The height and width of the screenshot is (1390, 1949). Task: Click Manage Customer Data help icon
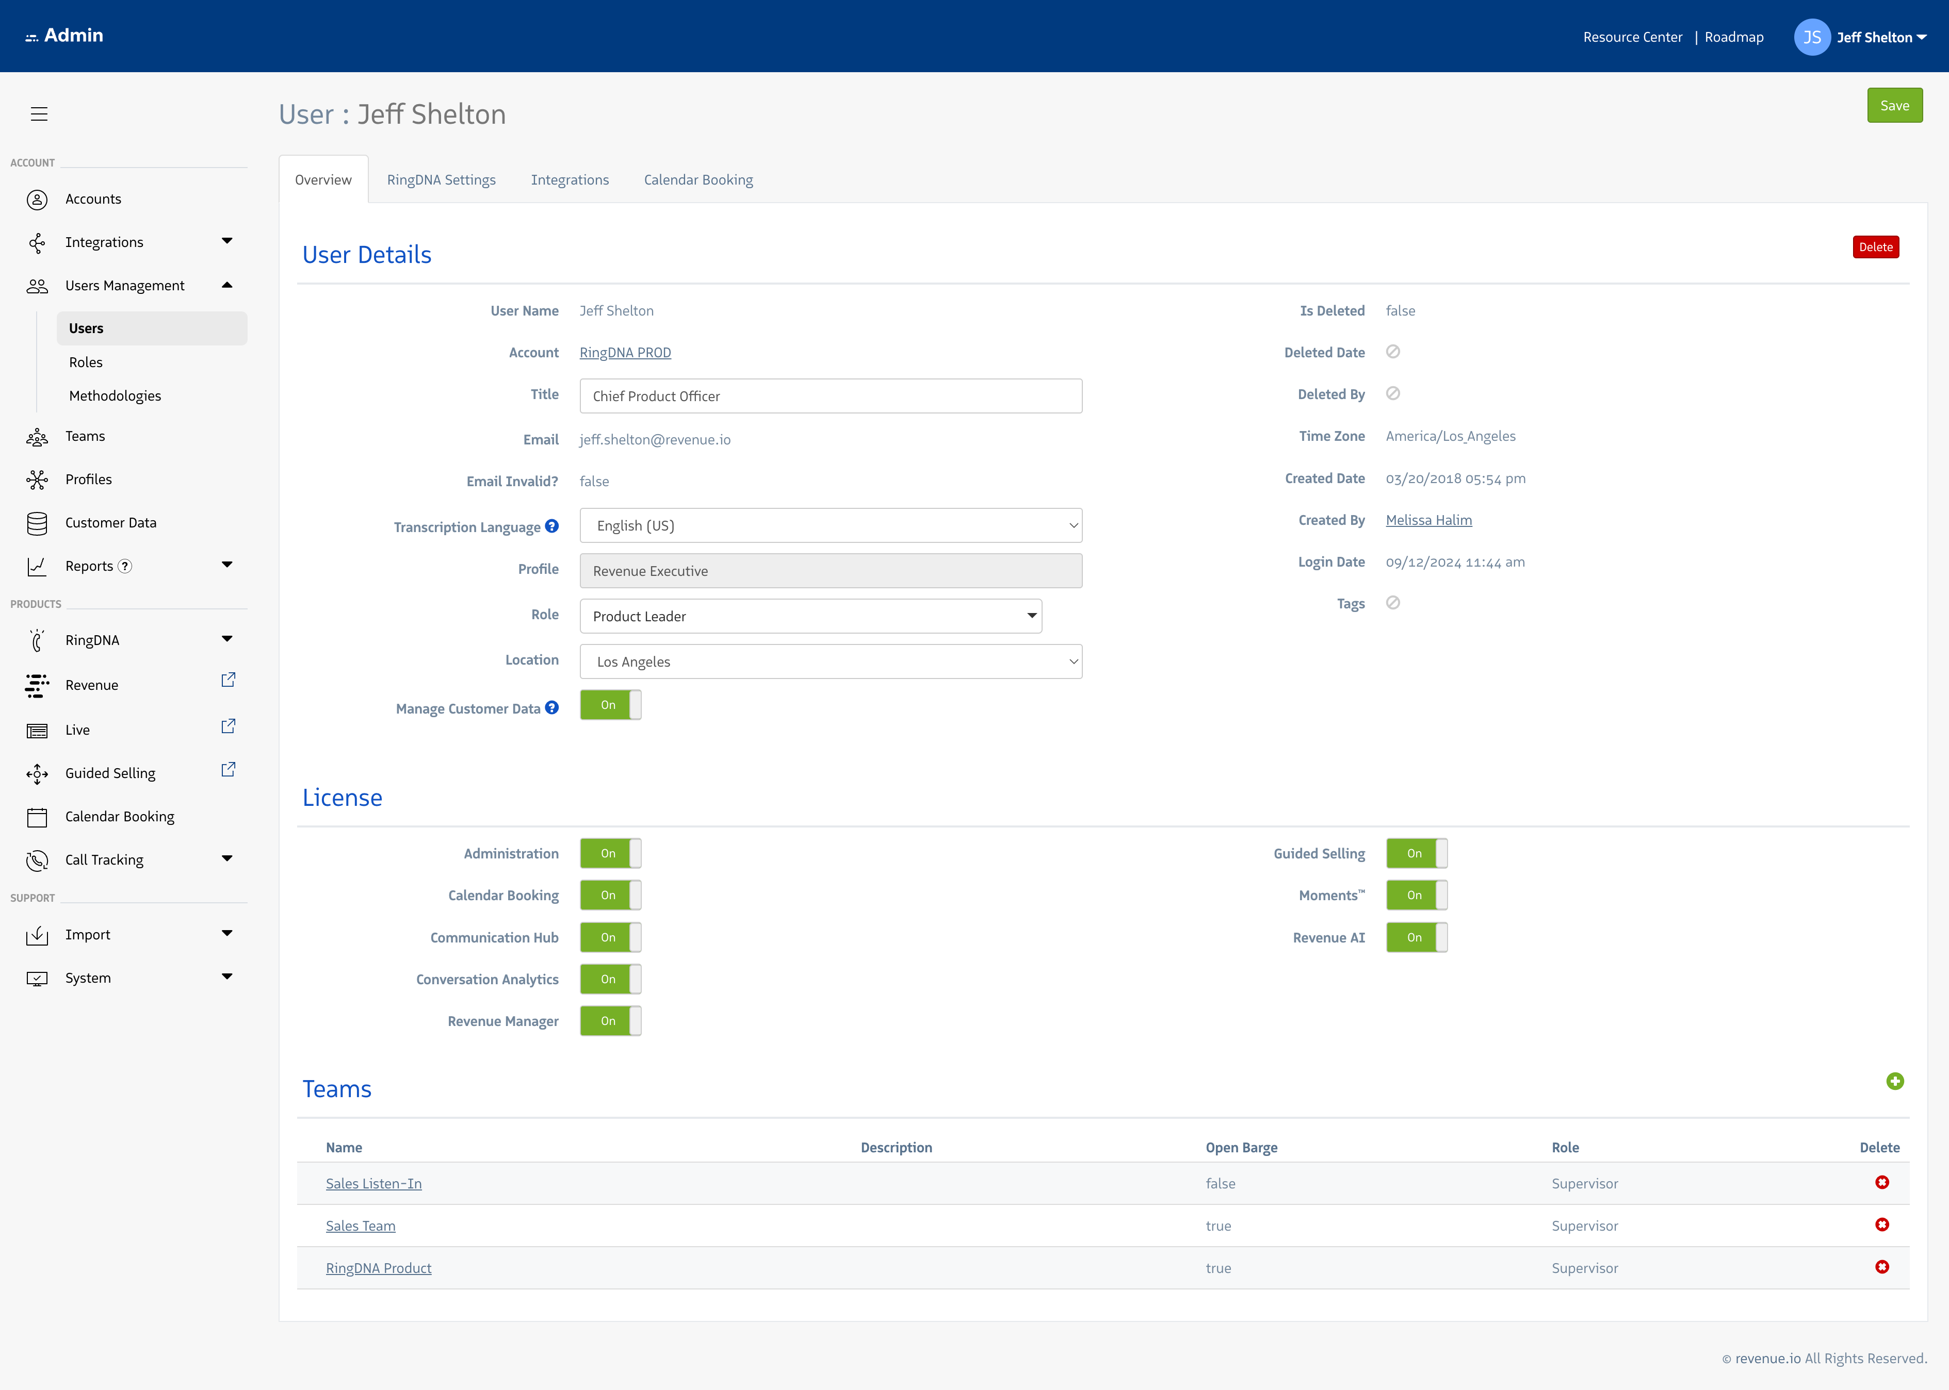[553, 708]
